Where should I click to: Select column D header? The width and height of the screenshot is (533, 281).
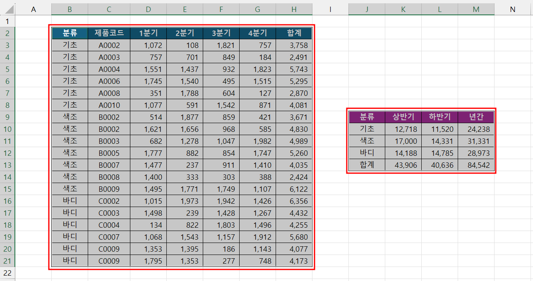pyautogui.click(x=148, y=9)
